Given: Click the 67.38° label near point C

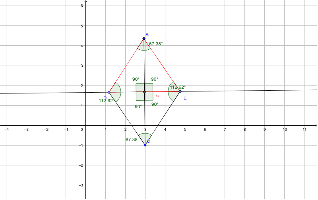Looking at the screenshot, I should (132, 140).
